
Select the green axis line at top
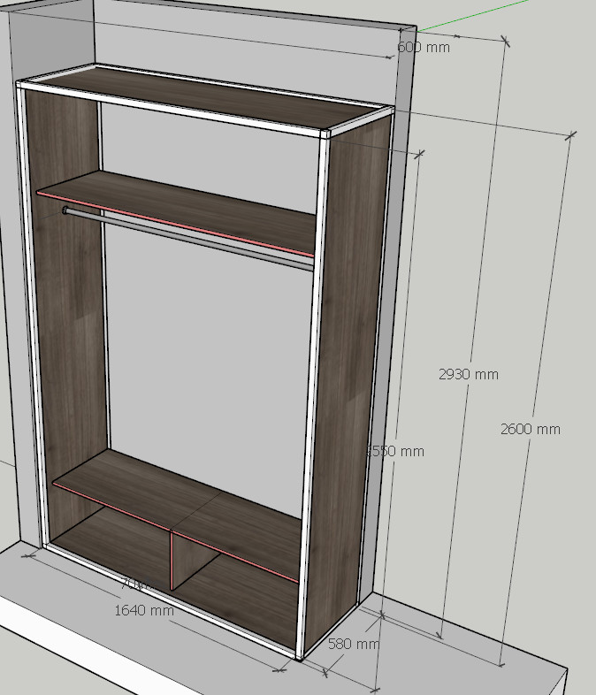451,22
